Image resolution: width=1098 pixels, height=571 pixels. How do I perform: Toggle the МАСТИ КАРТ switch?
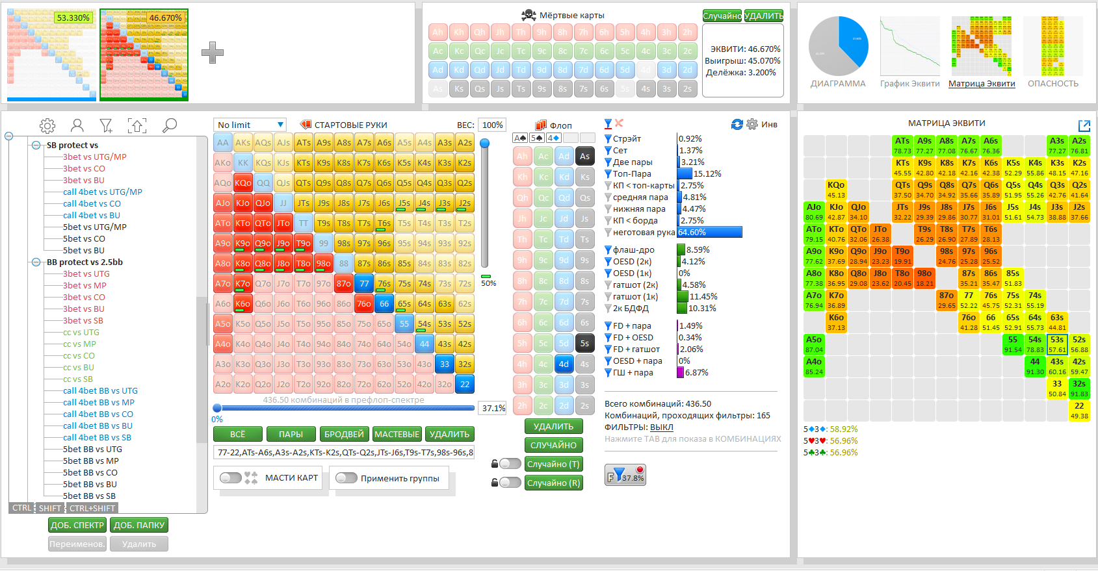[x=231, y=478]
